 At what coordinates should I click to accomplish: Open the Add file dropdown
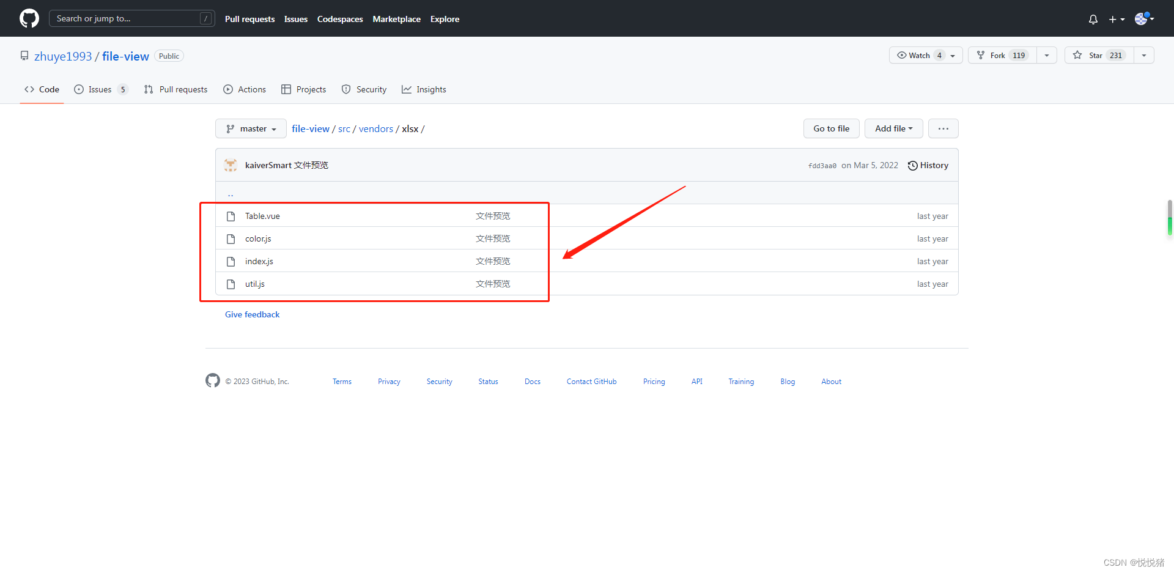click(893, 128)
